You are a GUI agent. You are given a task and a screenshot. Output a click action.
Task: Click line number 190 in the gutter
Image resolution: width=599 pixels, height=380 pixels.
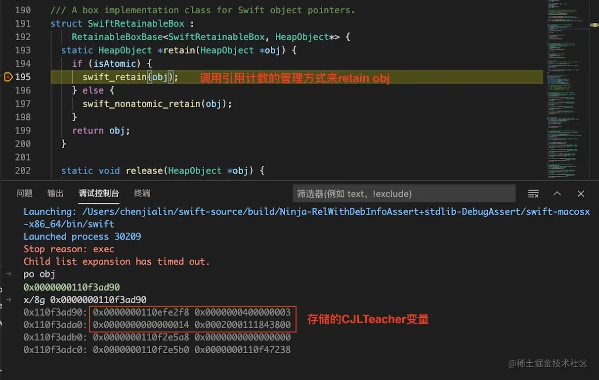click(x=23, y=10)
